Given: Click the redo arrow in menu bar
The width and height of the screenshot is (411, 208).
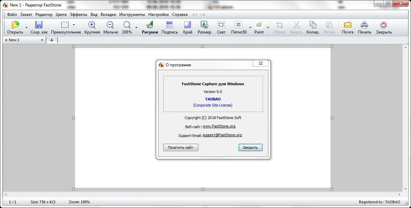Looking at the screenshot, I should click(202, 15).
